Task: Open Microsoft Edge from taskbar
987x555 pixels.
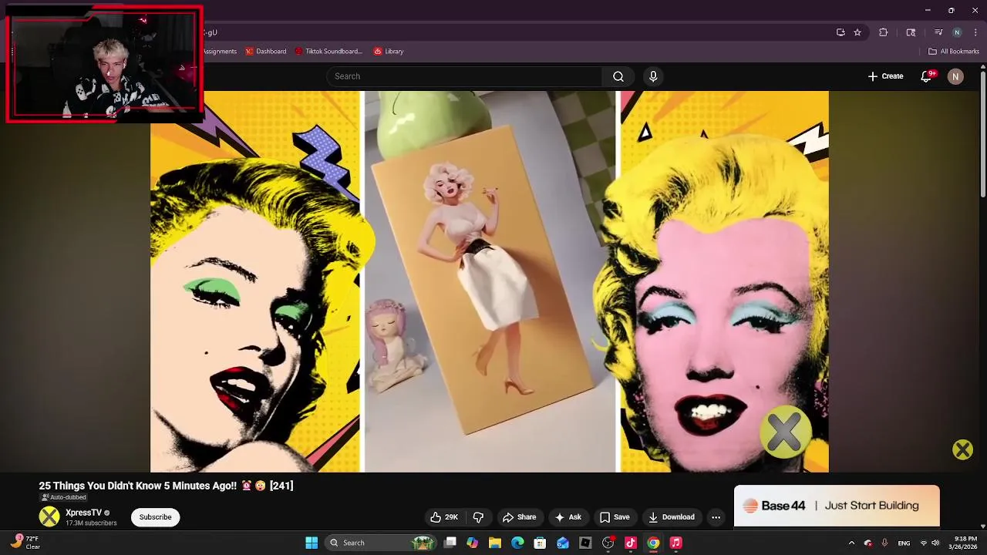Action: [517, 543]
